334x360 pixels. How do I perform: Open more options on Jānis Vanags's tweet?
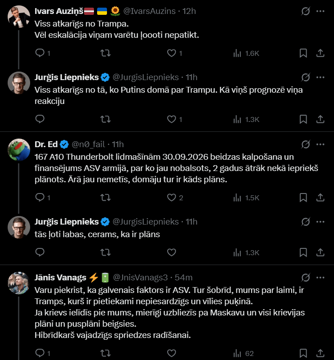click(320, 277)
